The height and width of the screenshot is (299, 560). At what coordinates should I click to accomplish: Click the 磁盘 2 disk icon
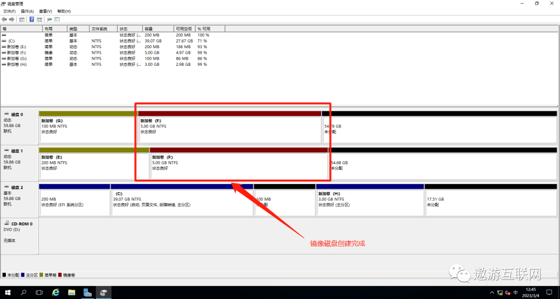[x=6, y=187]
